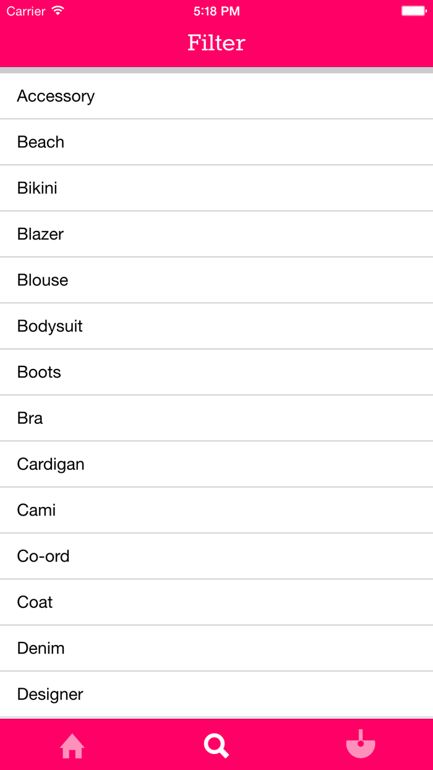Open the Home tab icon
The width and height of the screenshot is (433, 770).
coord(72,745)
